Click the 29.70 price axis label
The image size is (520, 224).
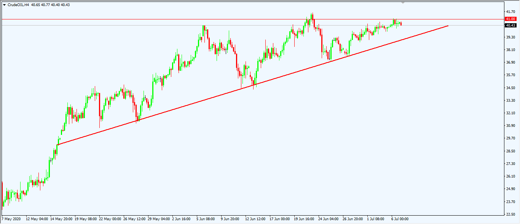pyautogui.click(x=510, y=138)
